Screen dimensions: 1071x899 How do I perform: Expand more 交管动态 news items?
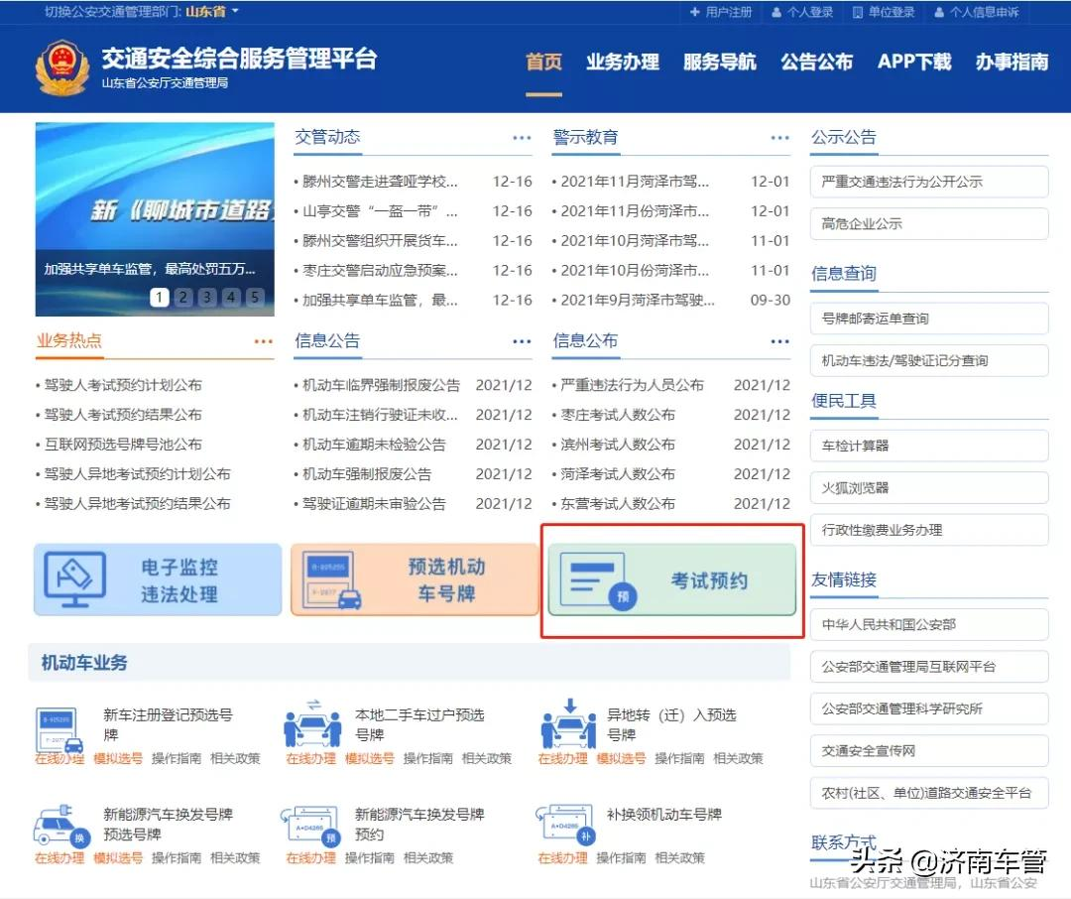(522, 138)
